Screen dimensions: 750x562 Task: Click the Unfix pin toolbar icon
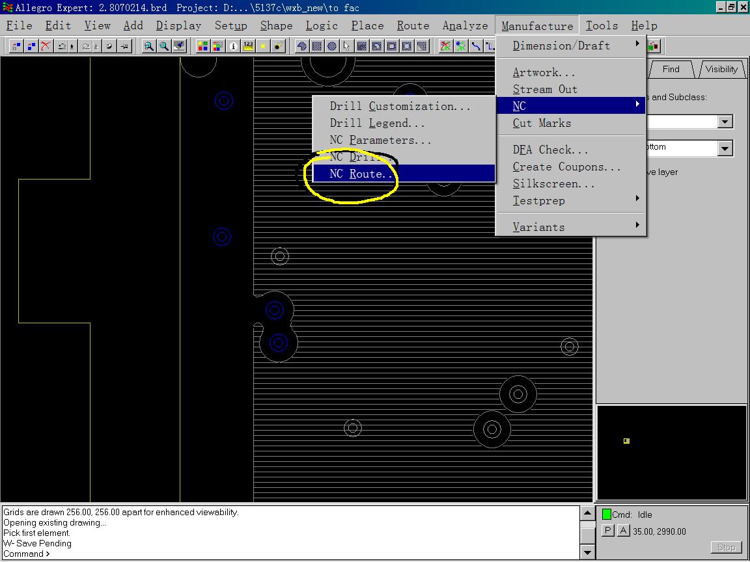124,46
